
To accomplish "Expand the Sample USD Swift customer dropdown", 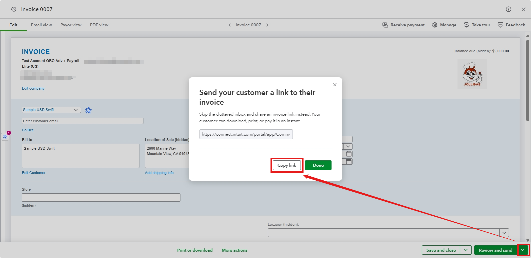I will tap(76, 110).
